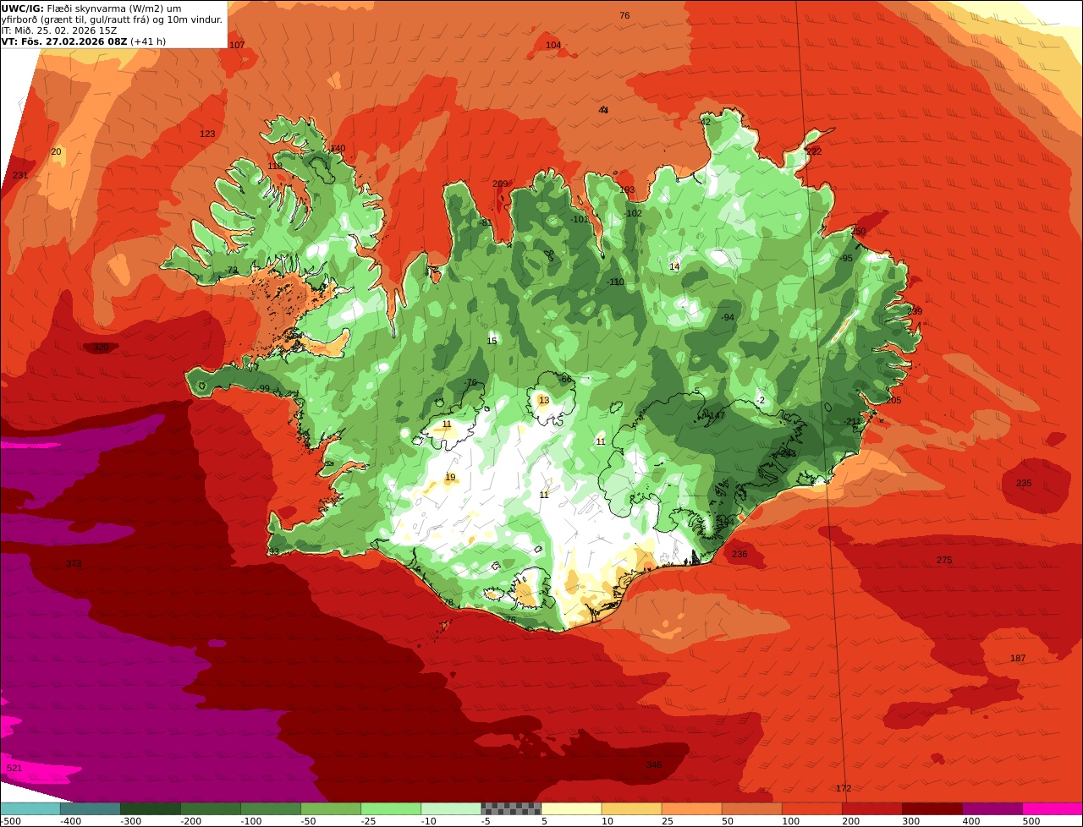Click the '104' flux value on the map
Viewport: 1083px width, 827px height.
click(x=553, y=45)
